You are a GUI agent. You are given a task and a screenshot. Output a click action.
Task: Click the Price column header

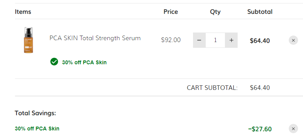(x=171, y=12)
